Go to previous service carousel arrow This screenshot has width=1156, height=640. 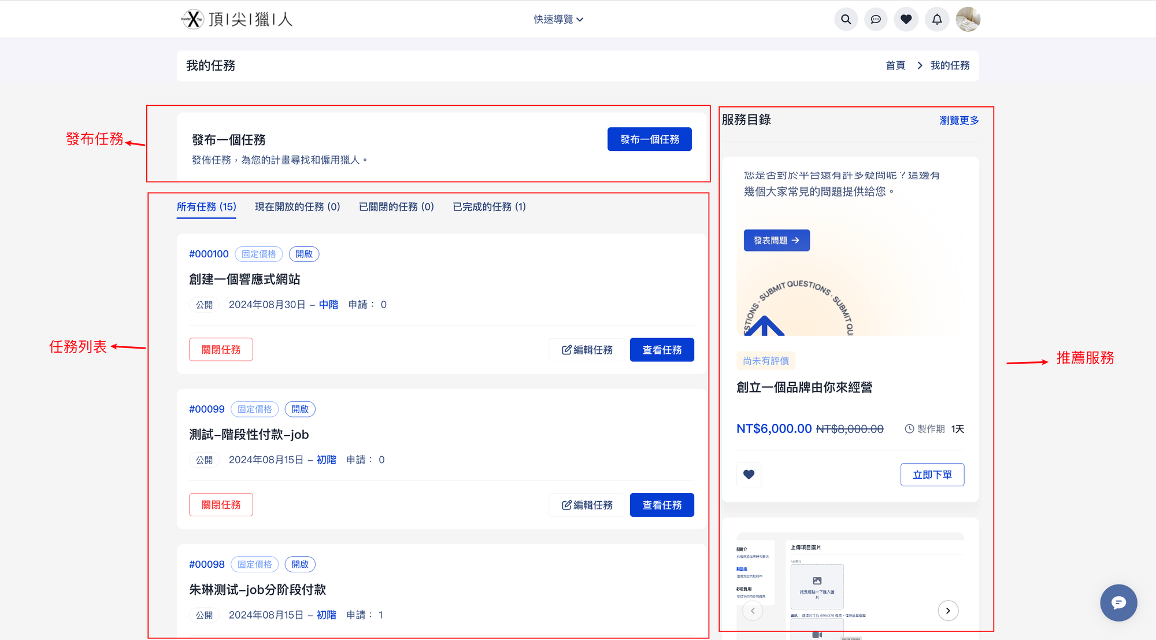753,611
